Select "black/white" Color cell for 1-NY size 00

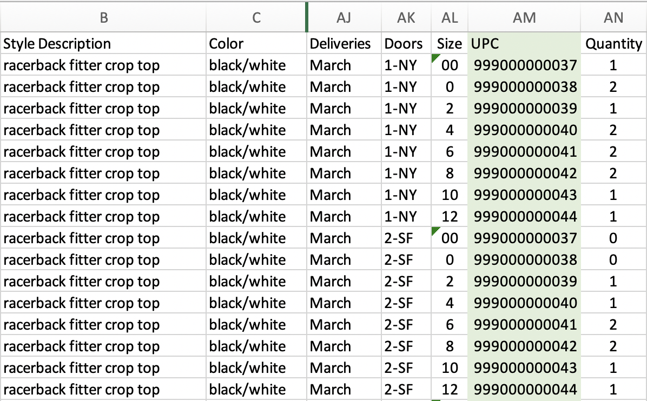(256, 65)
